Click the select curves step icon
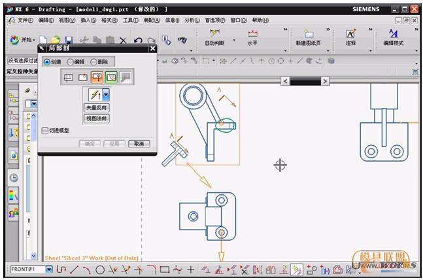This screenshot has width=423, height=280. [x=111, y=78]
